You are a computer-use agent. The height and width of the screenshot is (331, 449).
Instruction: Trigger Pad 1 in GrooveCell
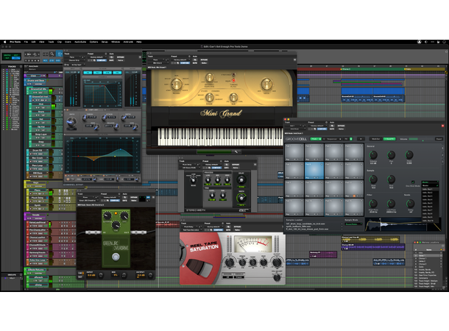[x=294, y=152]
